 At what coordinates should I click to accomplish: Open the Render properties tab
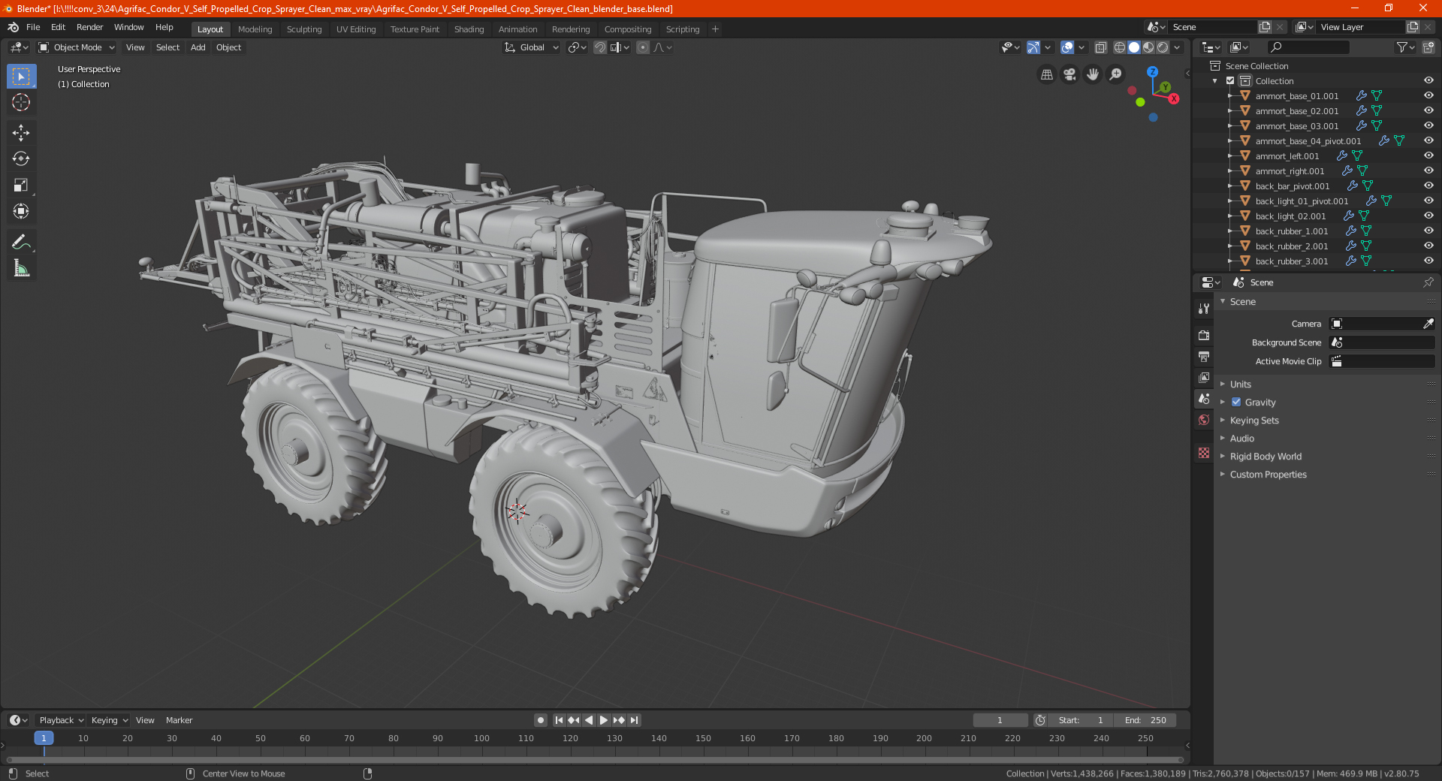pos(1204,335)
